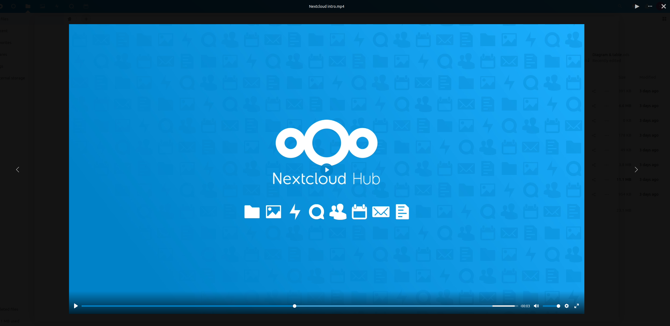Go to the next file with right arrow

[636, 170]
